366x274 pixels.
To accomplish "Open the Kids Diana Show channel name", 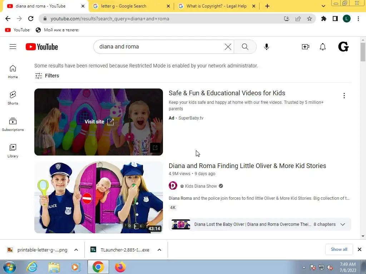I will 201,186.
